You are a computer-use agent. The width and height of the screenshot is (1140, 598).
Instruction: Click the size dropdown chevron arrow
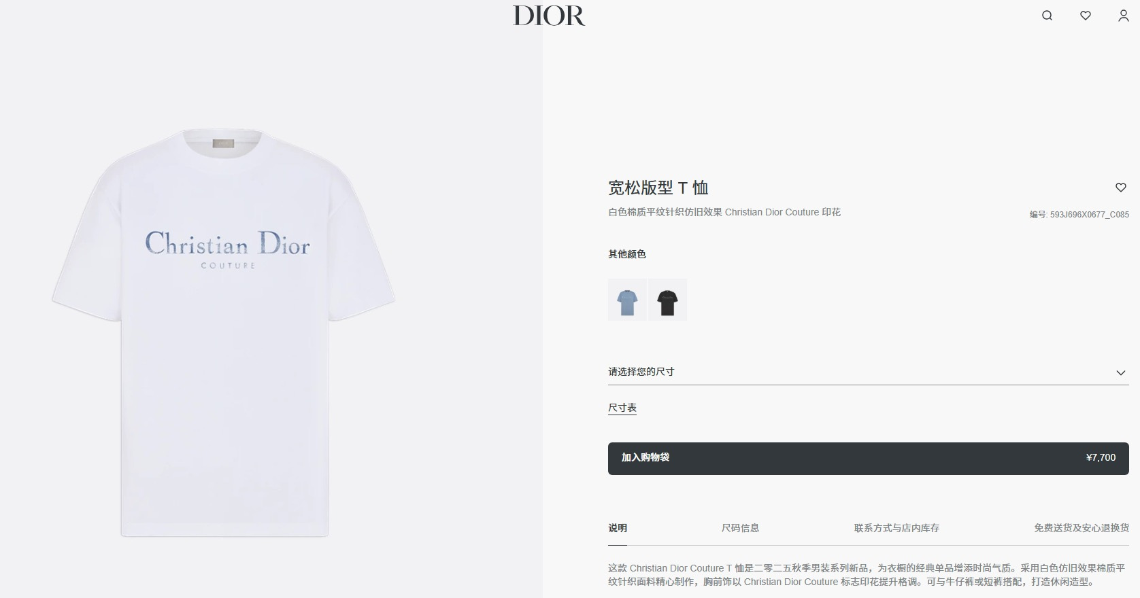(x=1121, y=372)
